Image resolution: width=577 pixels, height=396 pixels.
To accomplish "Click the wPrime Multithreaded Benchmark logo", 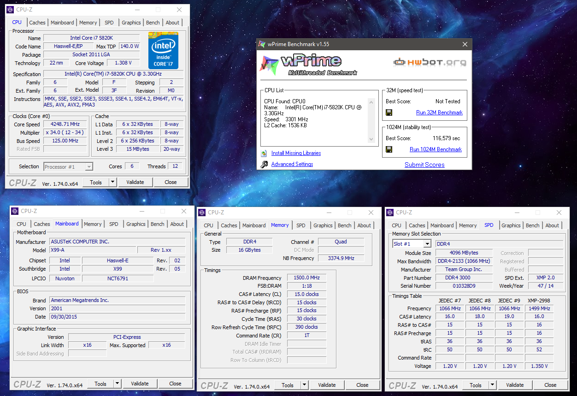I will pos(308,65).
